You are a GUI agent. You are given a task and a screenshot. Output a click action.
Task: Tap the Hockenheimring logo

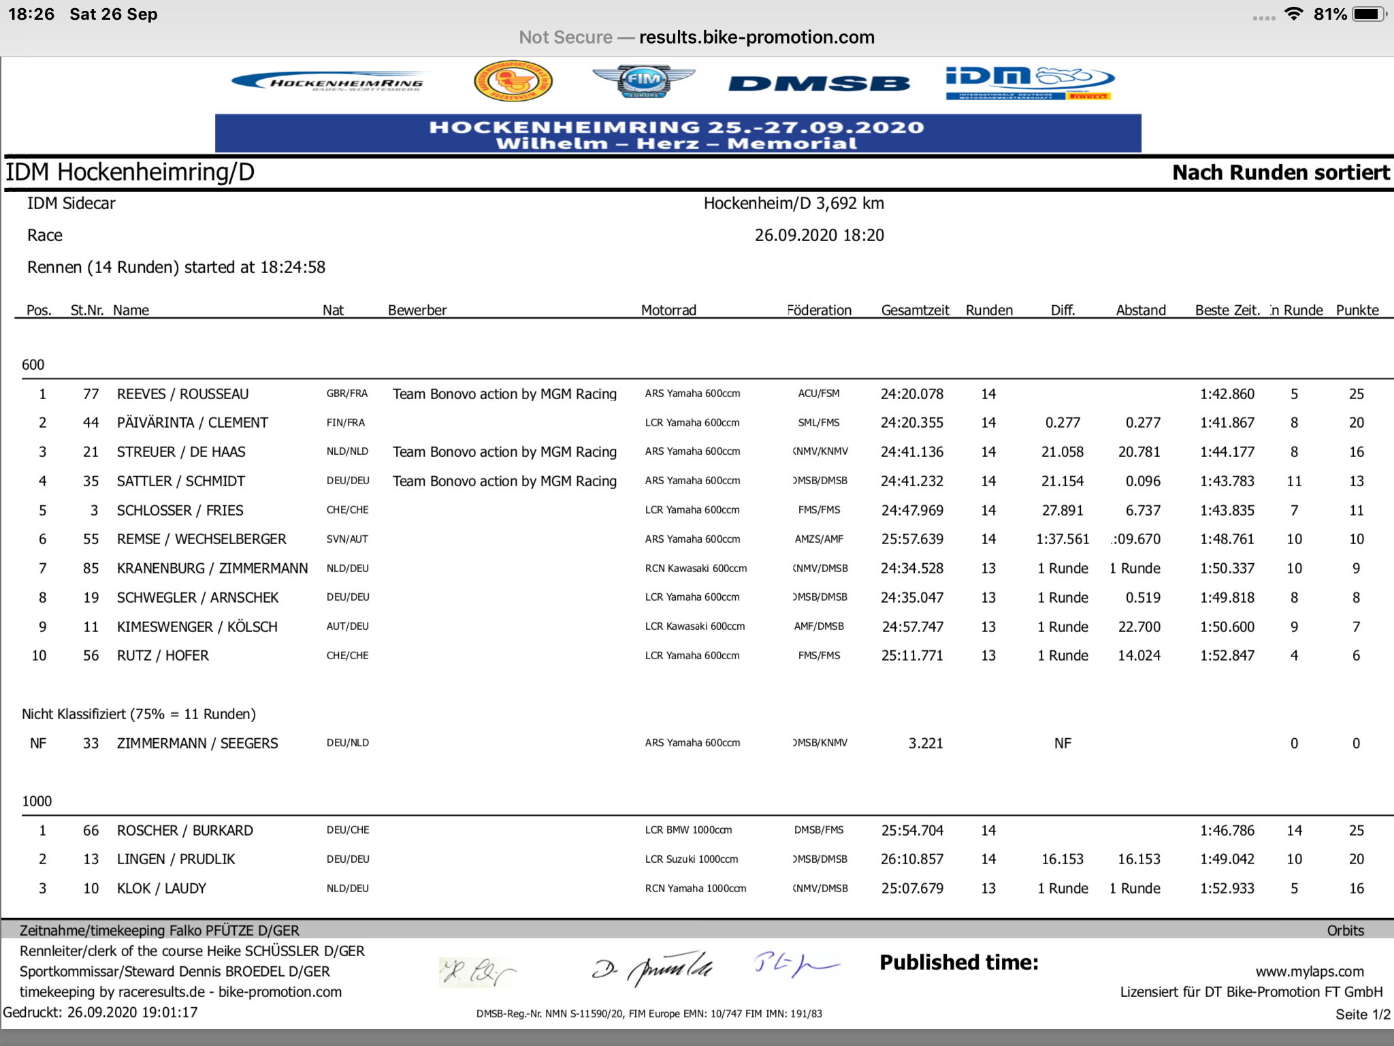(331, 82)
